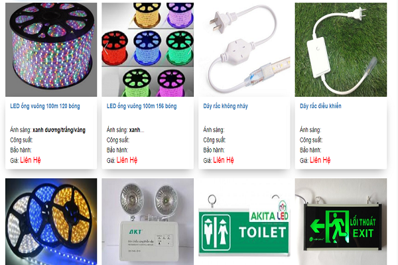This screenshot has width=398, height=265.
Task: Open Dây rắc điều khiển product link
Action: tap(320, 106)
